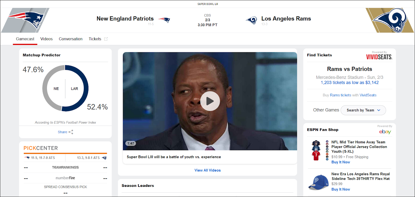Click ESPN Fan Shop heading

[x=323, y=130]
